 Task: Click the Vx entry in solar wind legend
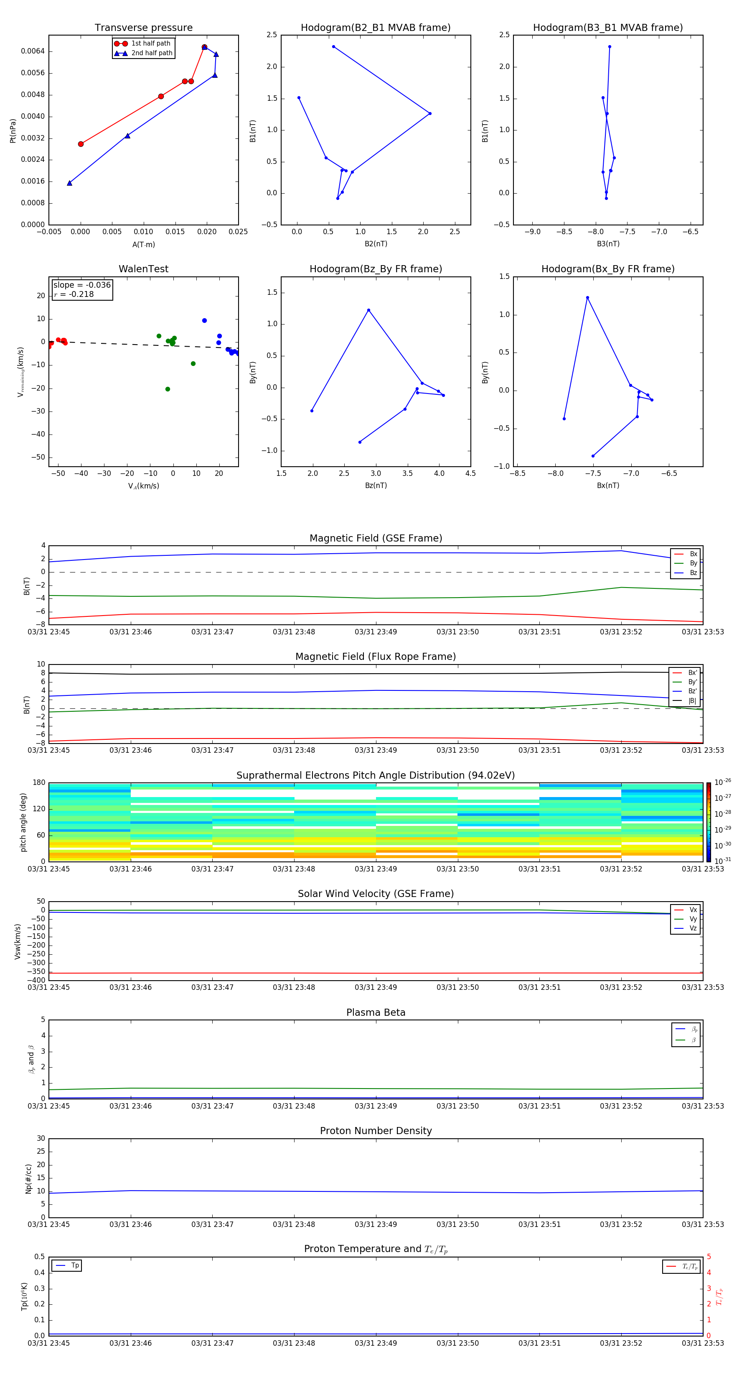686,910
